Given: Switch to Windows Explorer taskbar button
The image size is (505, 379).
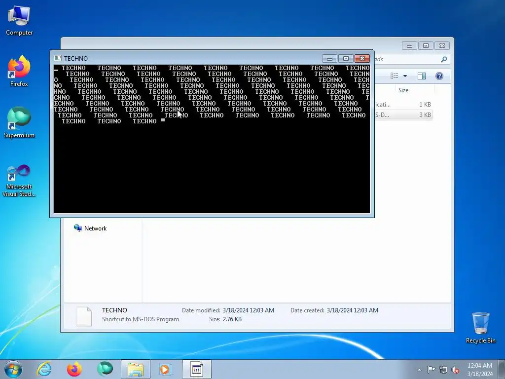Looking at the screenshot, I should pyautogui.click(x=136, y=369).
